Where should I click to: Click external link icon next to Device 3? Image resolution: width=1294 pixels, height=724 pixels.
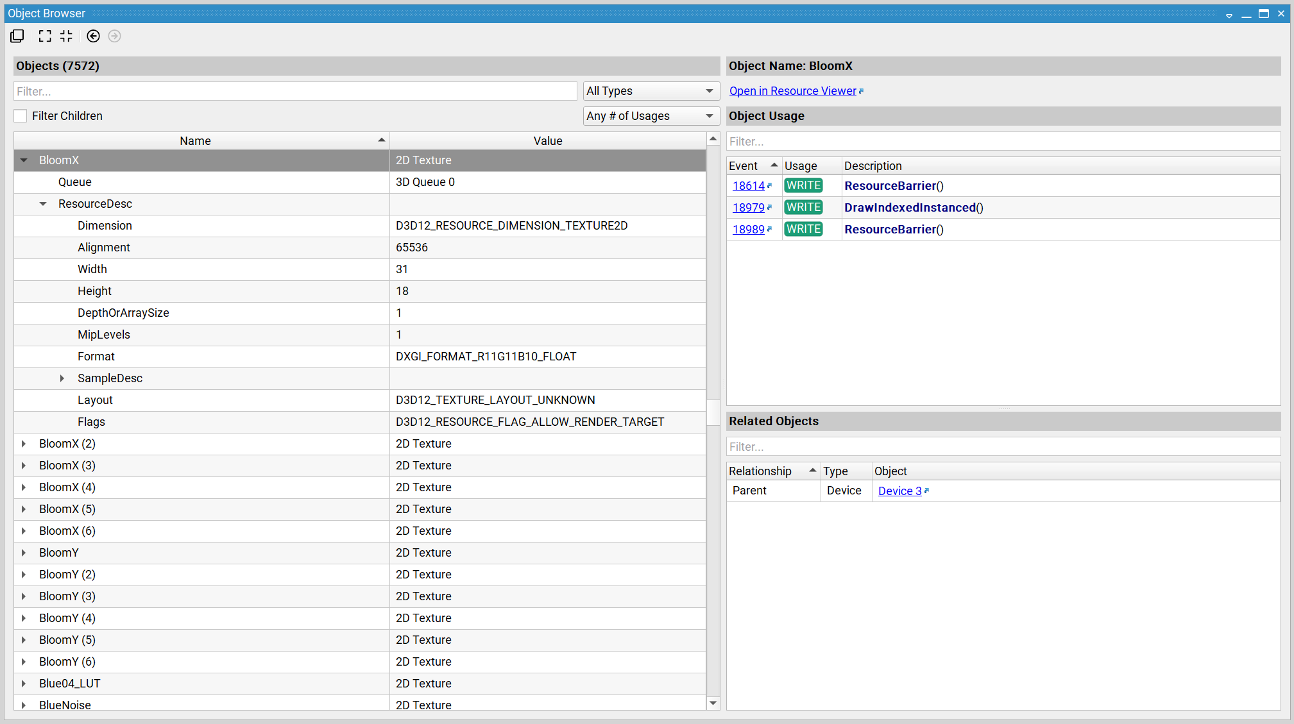pyautogui.click(x=926, y=491)
